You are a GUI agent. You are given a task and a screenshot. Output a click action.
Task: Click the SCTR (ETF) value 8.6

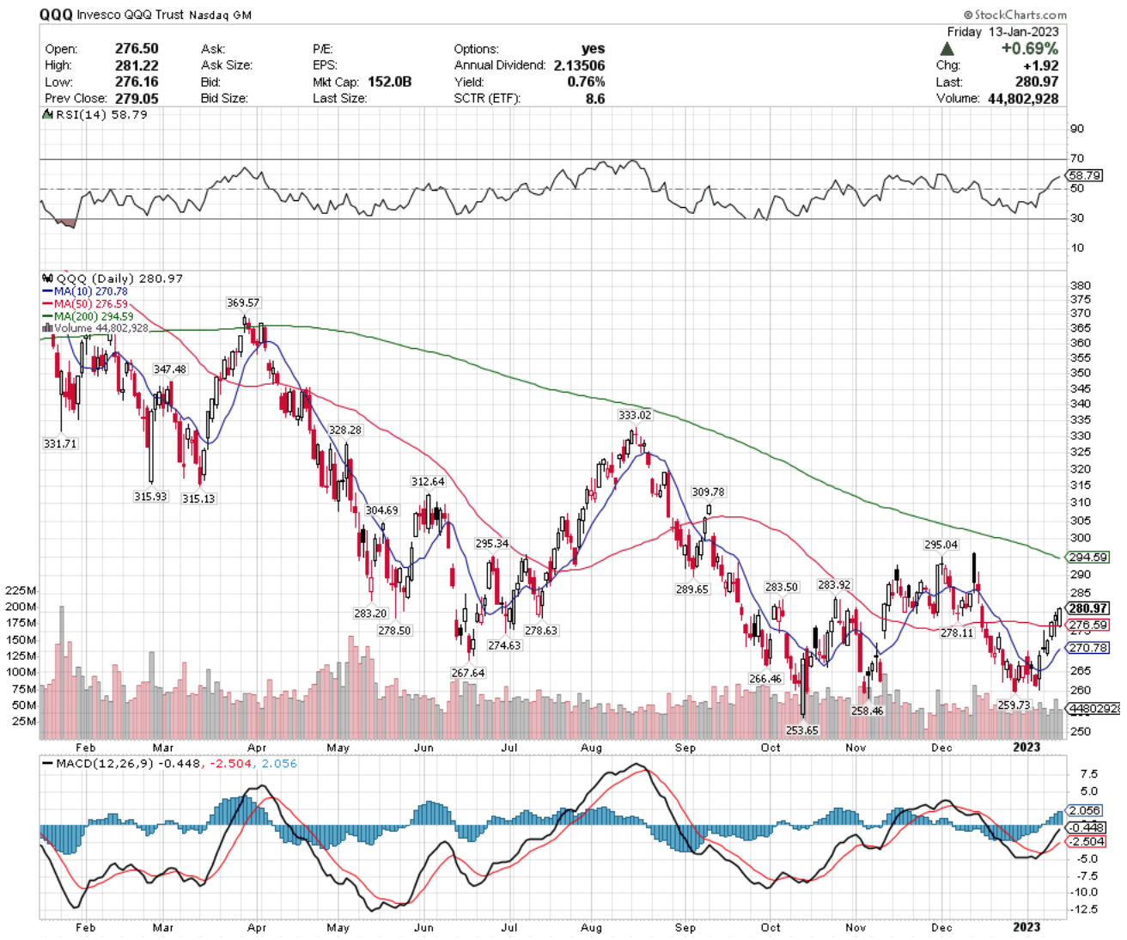tap(595, 98)
